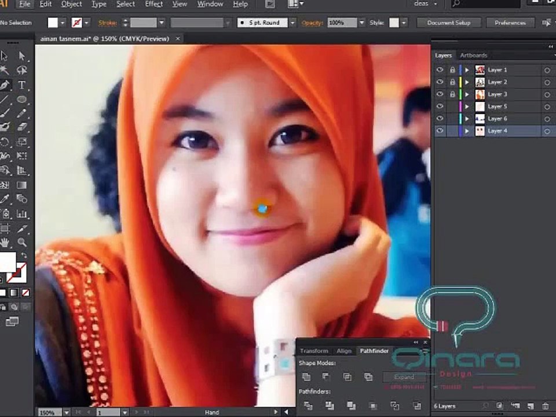Open the File menu
The height and width of the screenshot is (417, 556).
click(24, 4)
